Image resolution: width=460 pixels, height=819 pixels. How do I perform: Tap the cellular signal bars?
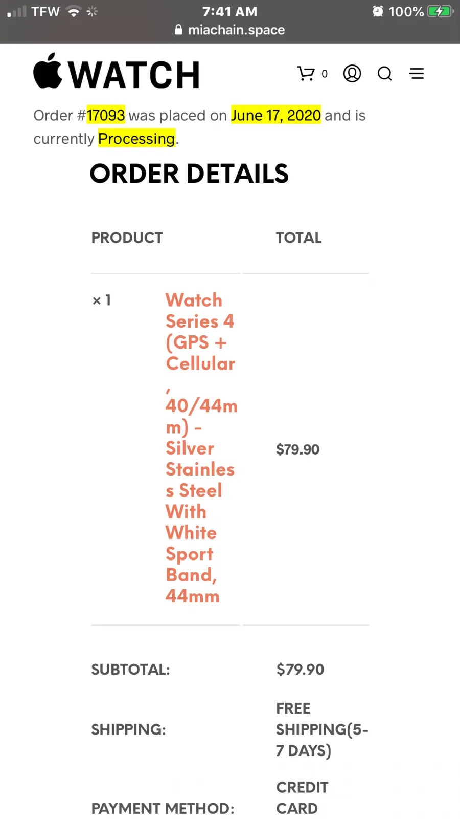16,11
